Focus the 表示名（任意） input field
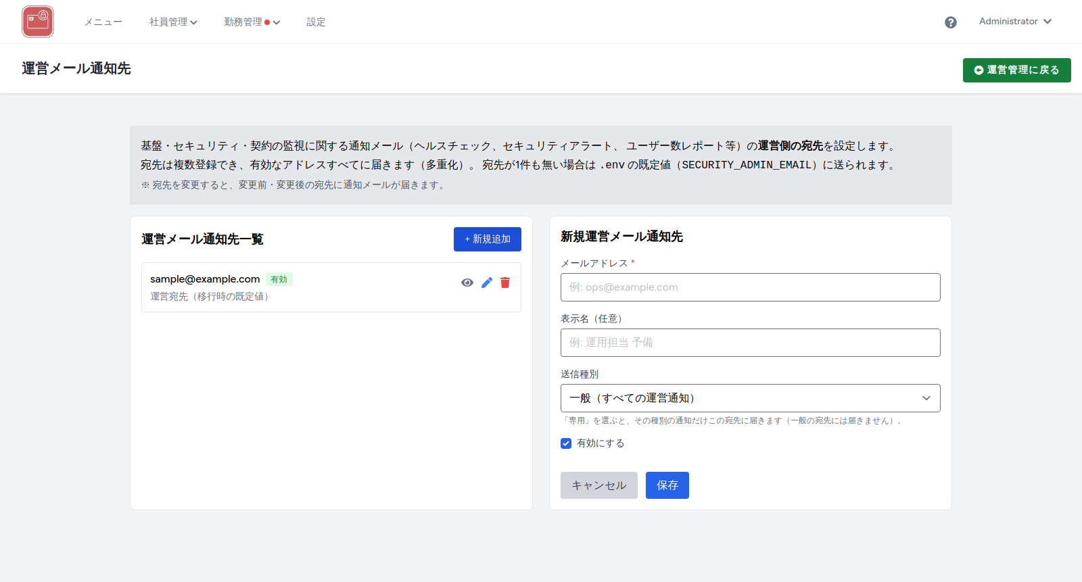Viewport: 1082px width, 582px height. pos(751,343)
